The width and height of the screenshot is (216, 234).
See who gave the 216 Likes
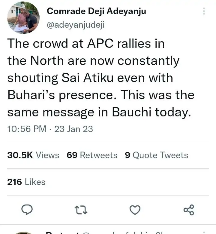(26, 182)
